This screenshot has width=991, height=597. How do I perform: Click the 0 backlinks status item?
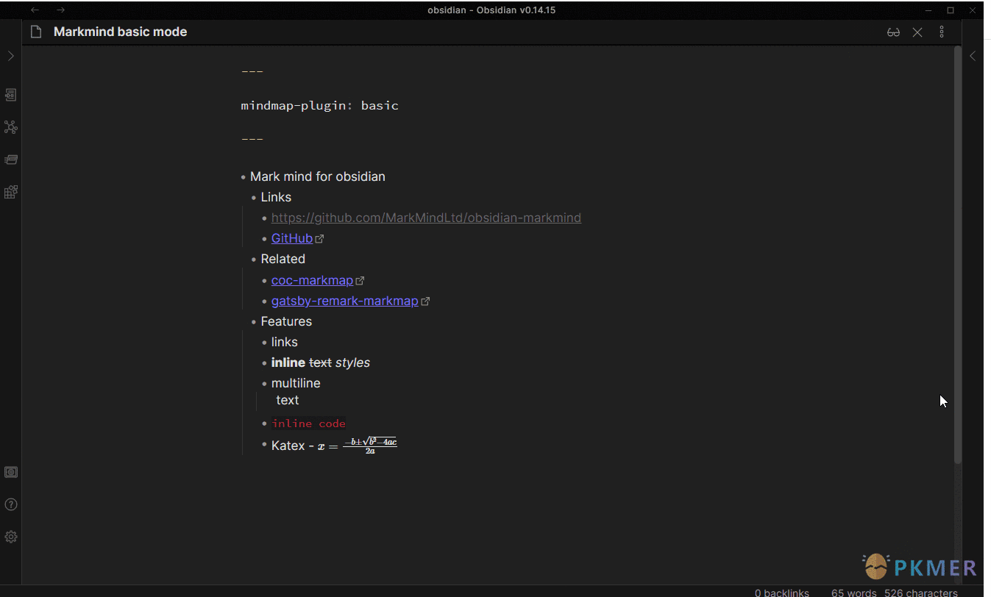pos(782,593)
